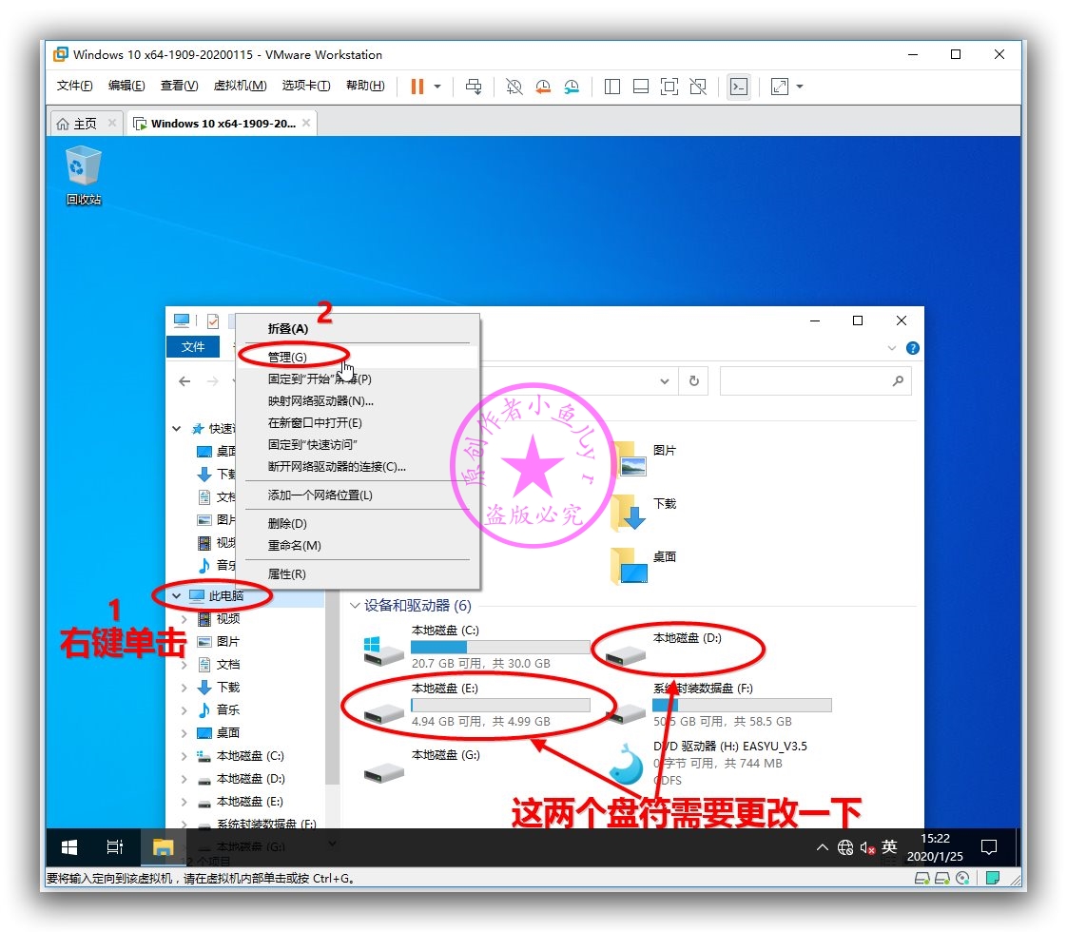Click the Explorer refresh button

[x=694, y=381]
